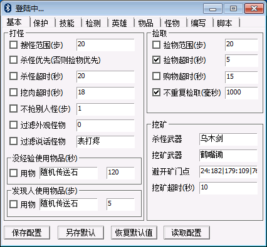Select the 怪物 tab
The image size is (267, 247).
tap(172, 23)
